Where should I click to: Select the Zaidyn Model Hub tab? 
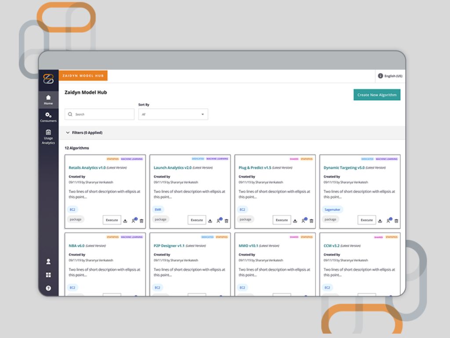[x=83, y=76]
